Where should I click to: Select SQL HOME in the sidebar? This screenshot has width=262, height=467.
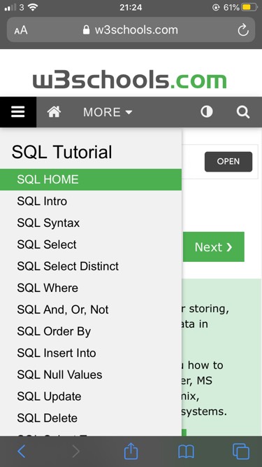tap(91, 179)
